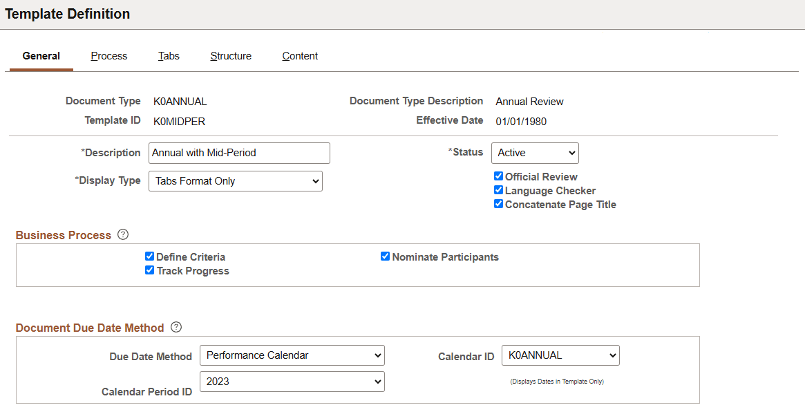Open Calendar Period ID dropdown
805x412 pixels.
[292, 382]
